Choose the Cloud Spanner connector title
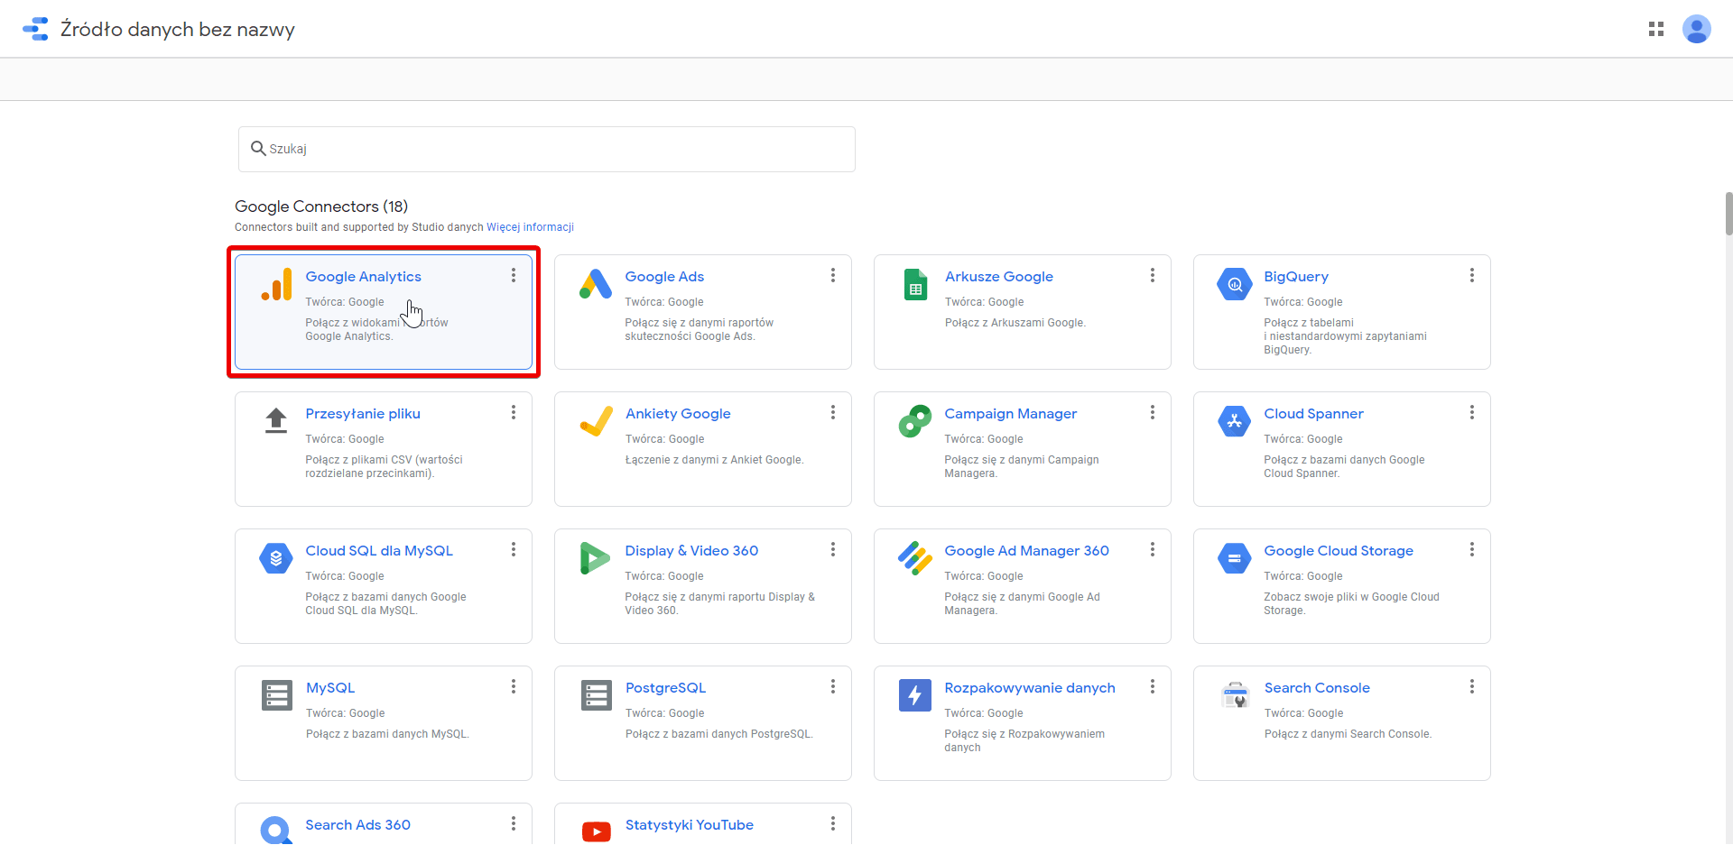 point(1313,414)
